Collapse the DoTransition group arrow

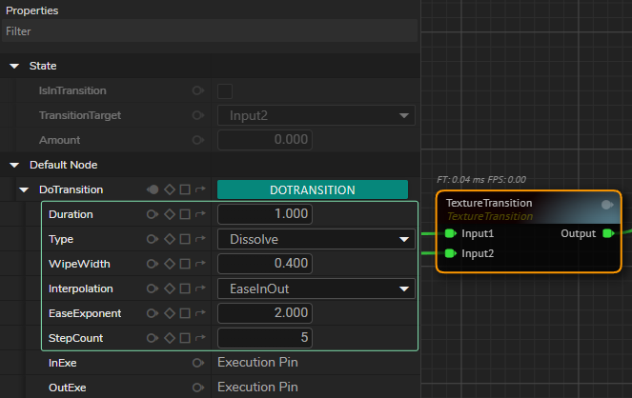click(25, 189)
